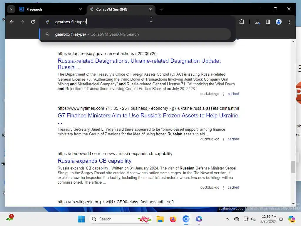Open File Explorer from taskbar

tap(160, 219)
